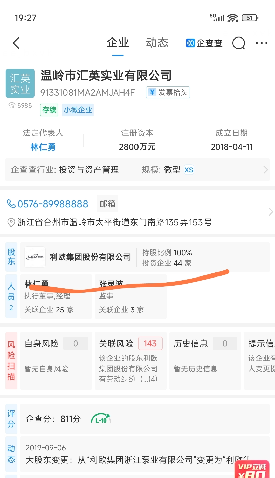
Task: Open the 自身风险 card
Action: [56, 361]
